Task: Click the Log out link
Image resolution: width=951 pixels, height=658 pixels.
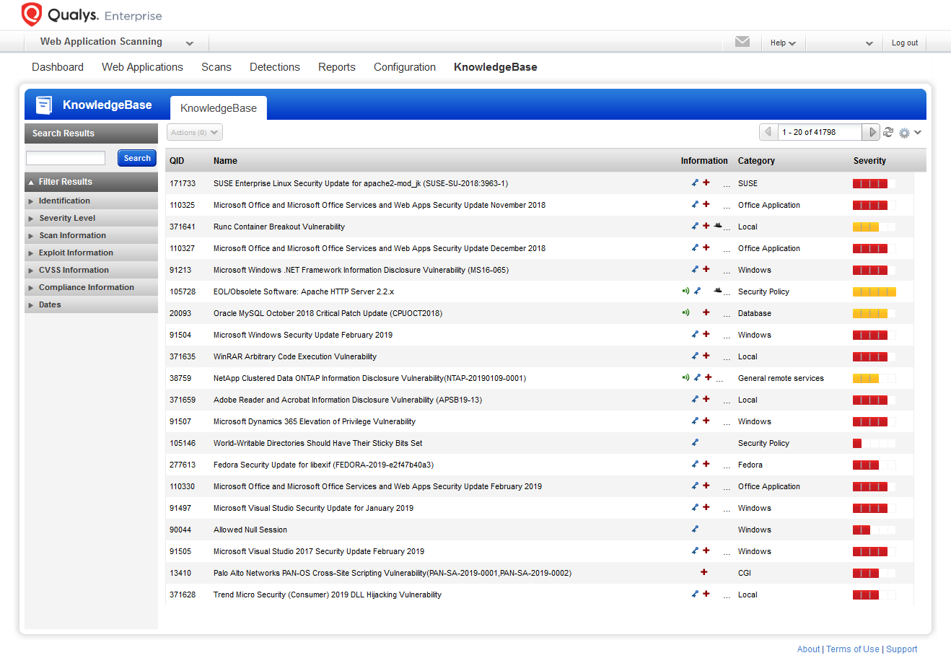Action: 905,43
